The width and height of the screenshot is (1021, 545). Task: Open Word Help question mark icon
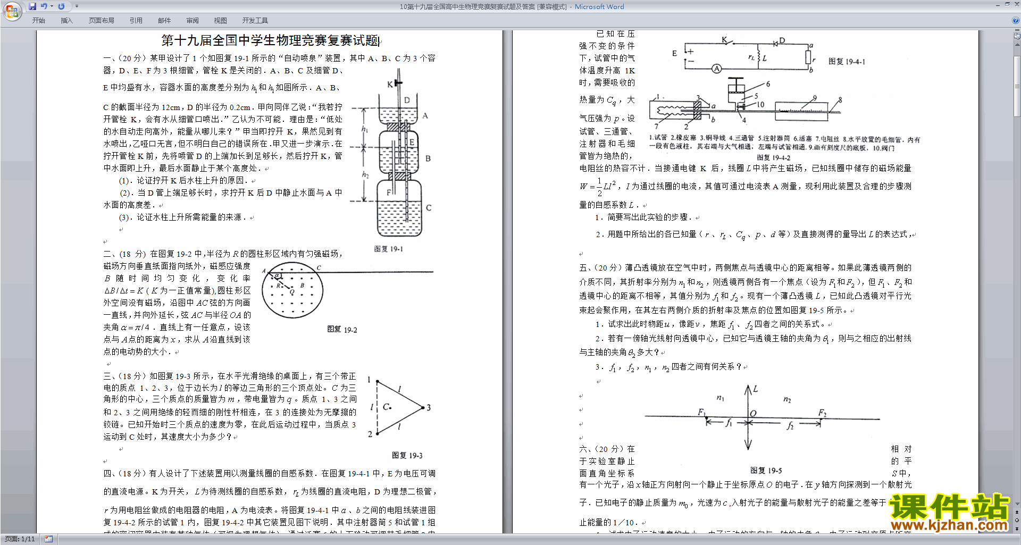tap(1015, 21)
